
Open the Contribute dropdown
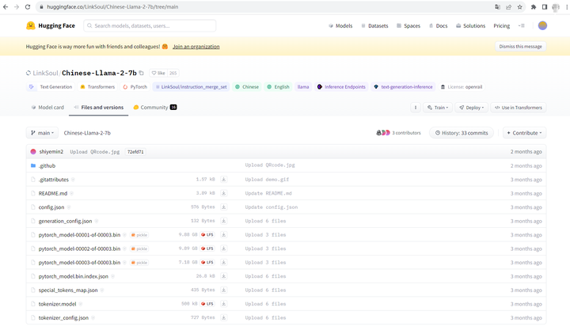(x=524, y=133)
